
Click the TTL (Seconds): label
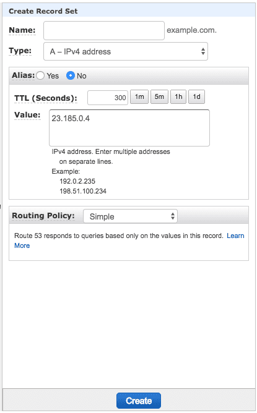click(x=46, y=98)
